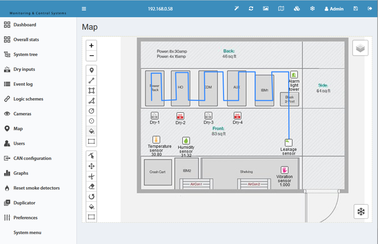Click the Vibration sensor marker
The height and width of the screenshot is (244, 378).
click(x=285, y=170)
